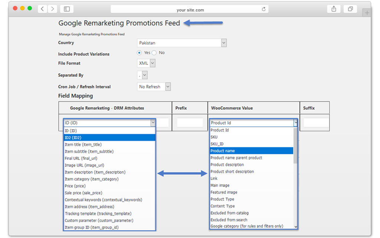The image size is (380, 238).
Task: Choose SKU_ID option
Action: coord(252,144)
